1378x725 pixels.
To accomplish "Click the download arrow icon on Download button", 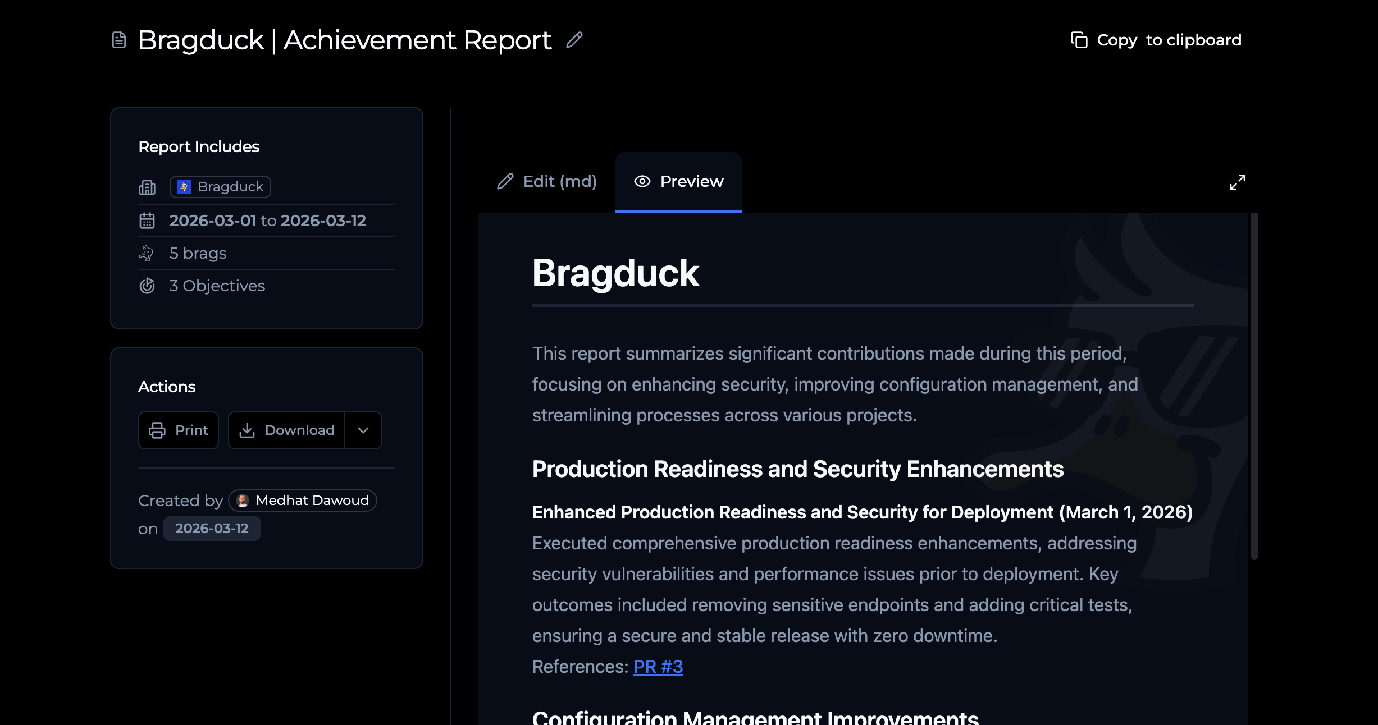I will tap(248, 430).
